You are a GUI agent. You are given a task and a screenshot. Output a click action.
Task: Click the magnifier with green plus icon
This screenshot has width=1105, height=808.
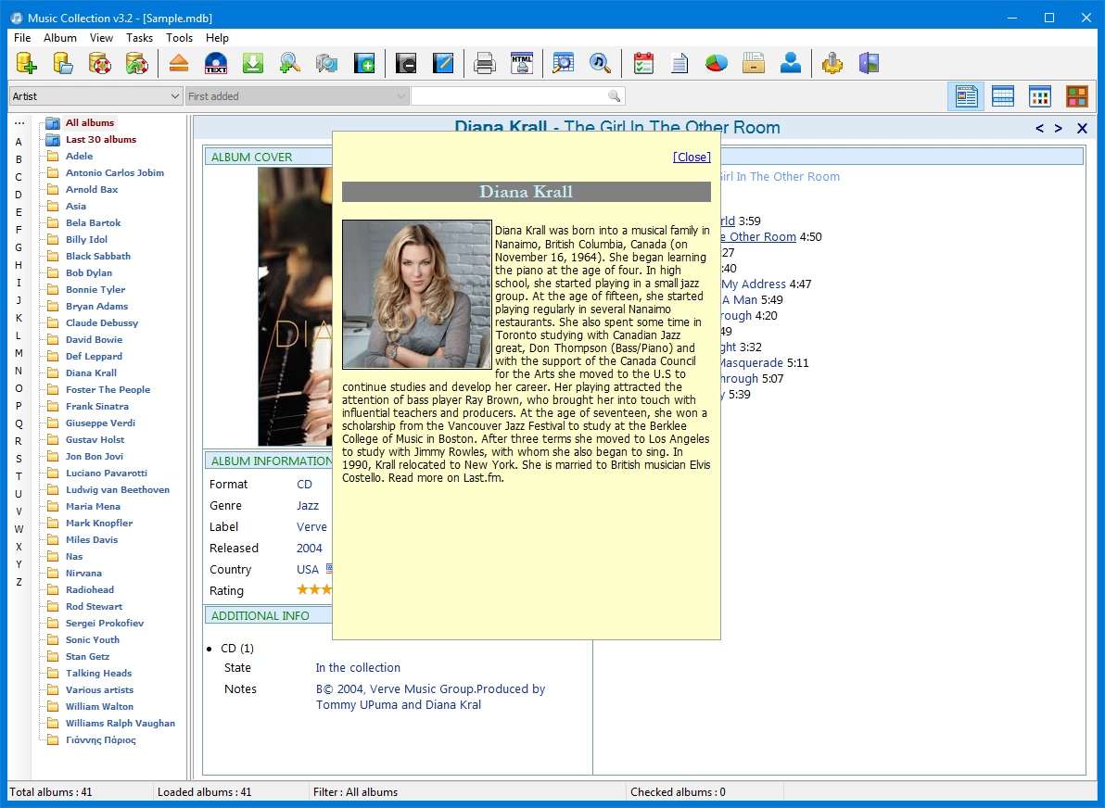tap(289, 63)
